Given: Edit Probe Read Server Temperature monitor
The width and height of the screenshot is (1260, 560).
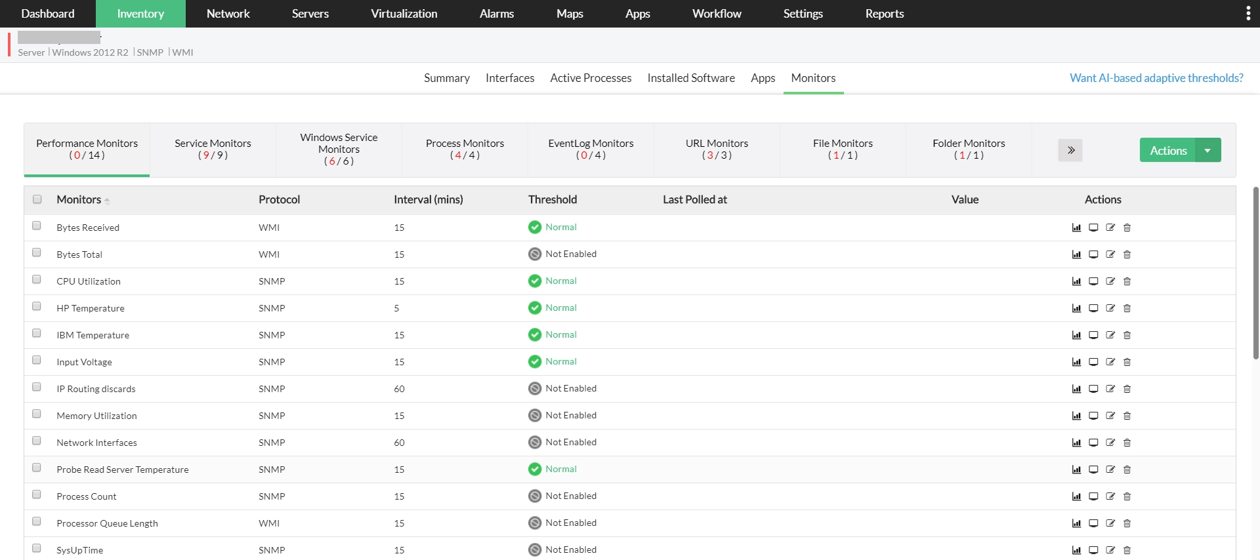Looking at the screenshot, I should (x=1110, y=470).
